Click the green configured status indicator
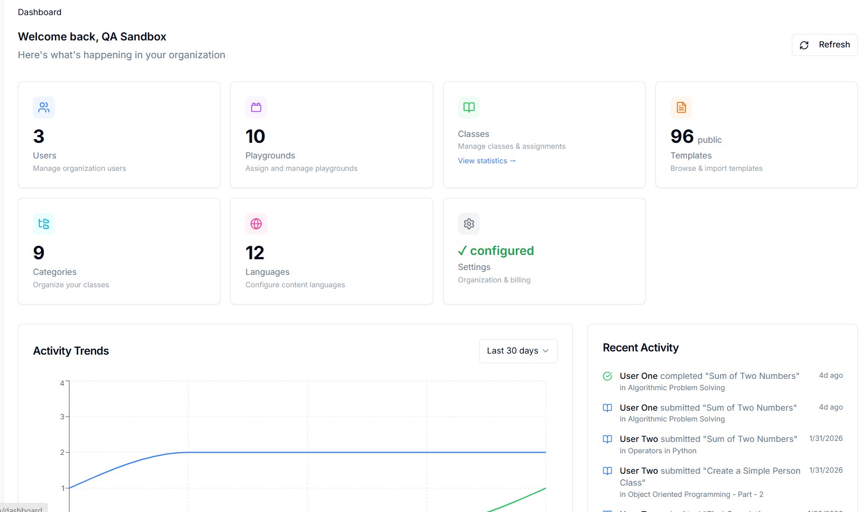Image resolution: width=864 pixels, height=512 pixels. (496, 250)
